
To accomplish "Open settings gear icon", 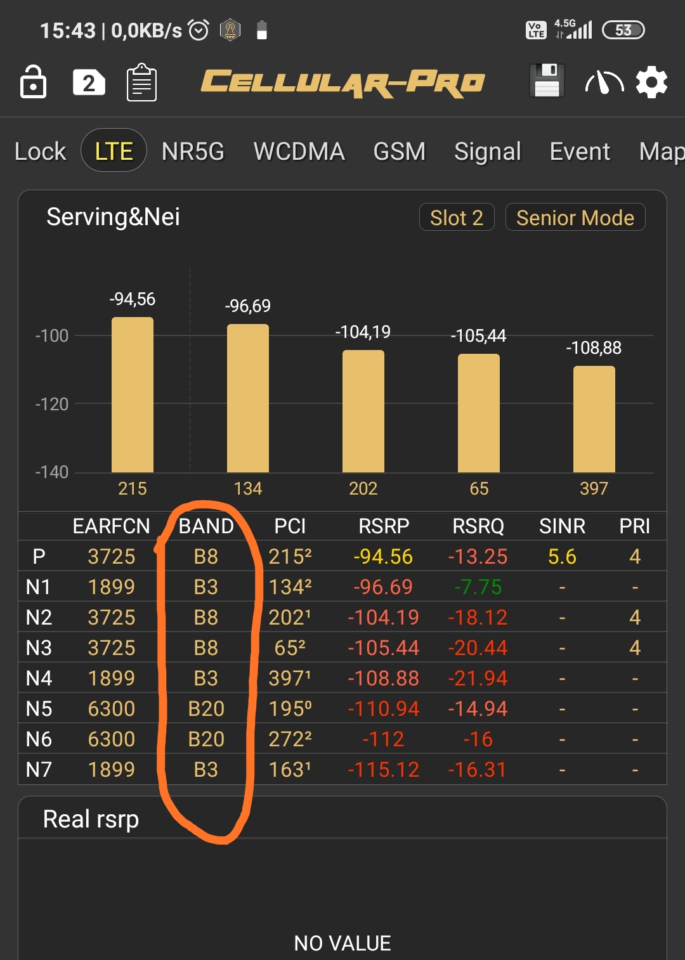I will coord(651,82).
